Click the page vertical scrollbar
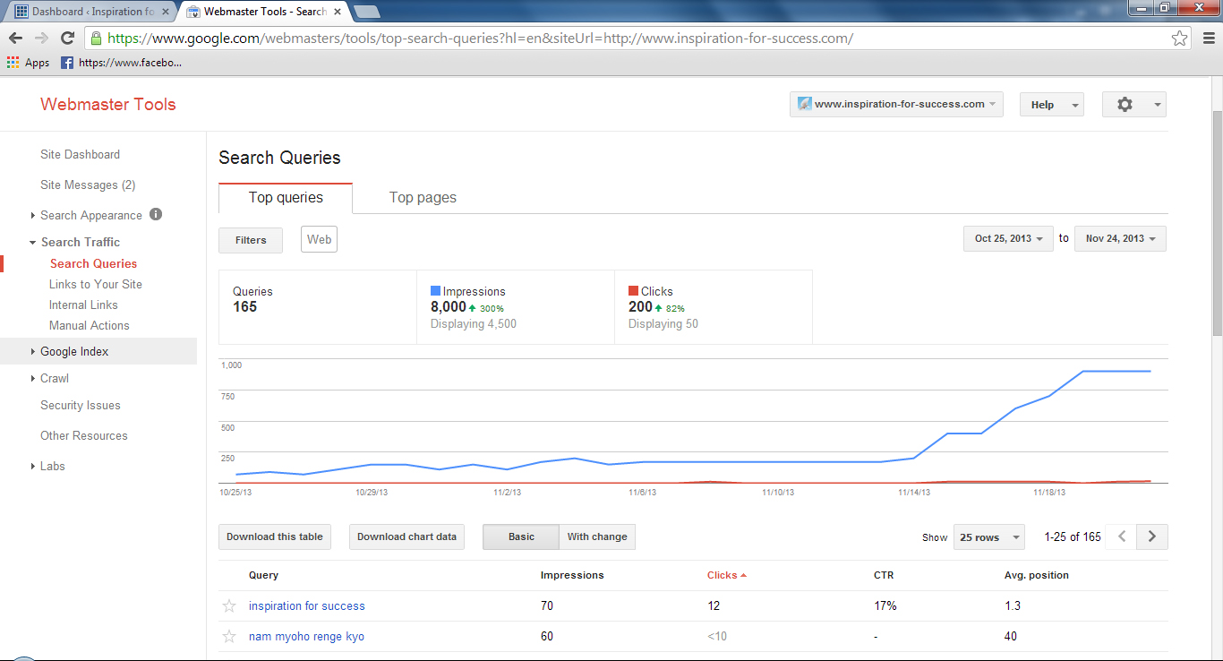The height and width of the screenshot is (661, 1223). tap(1217, 224)
